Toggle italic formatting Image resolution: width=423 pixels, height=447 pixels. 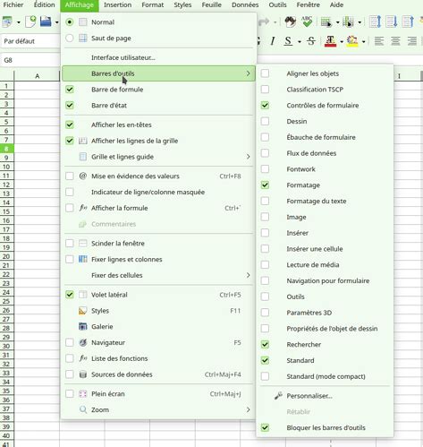[x=273, y=41]
